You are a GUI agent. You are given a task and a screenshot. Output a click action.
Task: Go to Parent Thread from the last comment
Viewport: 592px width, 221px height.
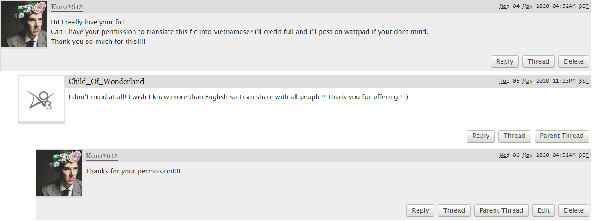pyautogui.click(x=501, y=210)
